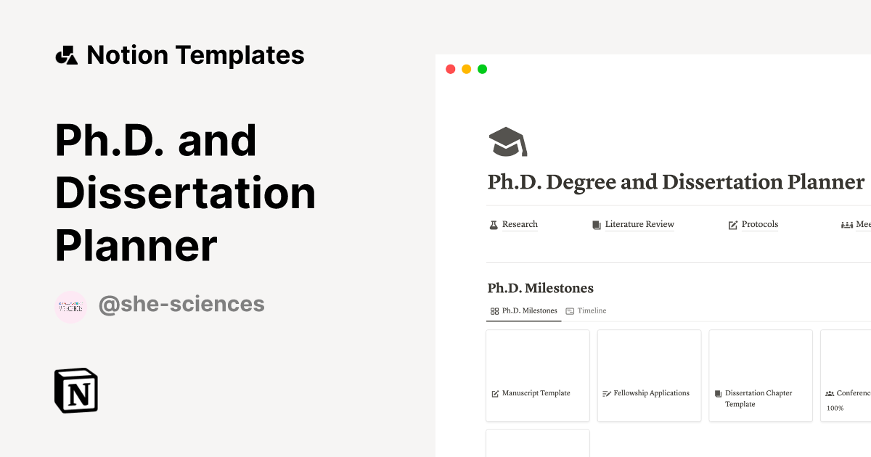Click the clover logo beside Notion Templates
Image resolution: width=871 pixels, height=457 pixels.
pyautogui.click(x=65, y=54)
